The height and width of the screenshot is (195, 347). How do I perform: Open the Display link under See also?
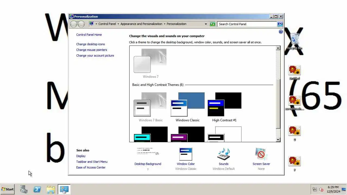[81, 156]
